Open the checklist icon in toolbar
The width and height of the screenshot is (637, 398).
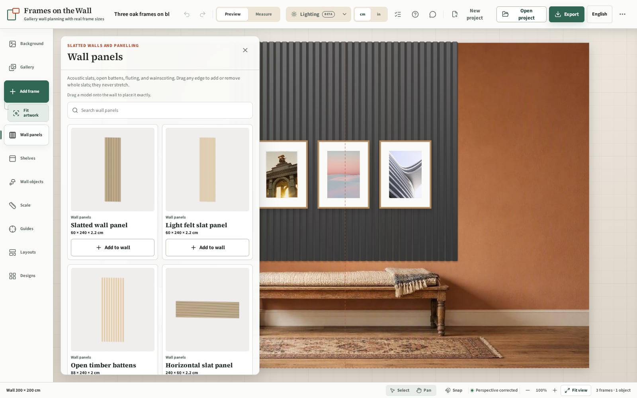pos(398,14)
